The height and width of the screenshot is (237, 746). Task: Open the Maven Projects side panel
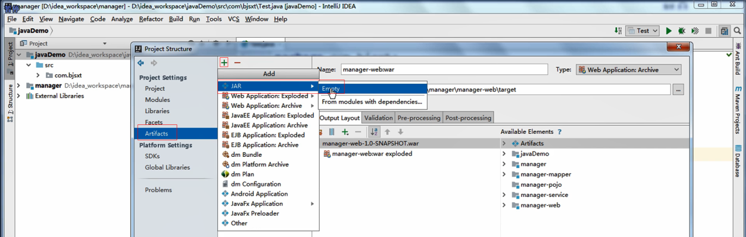(x=738, y=110)
